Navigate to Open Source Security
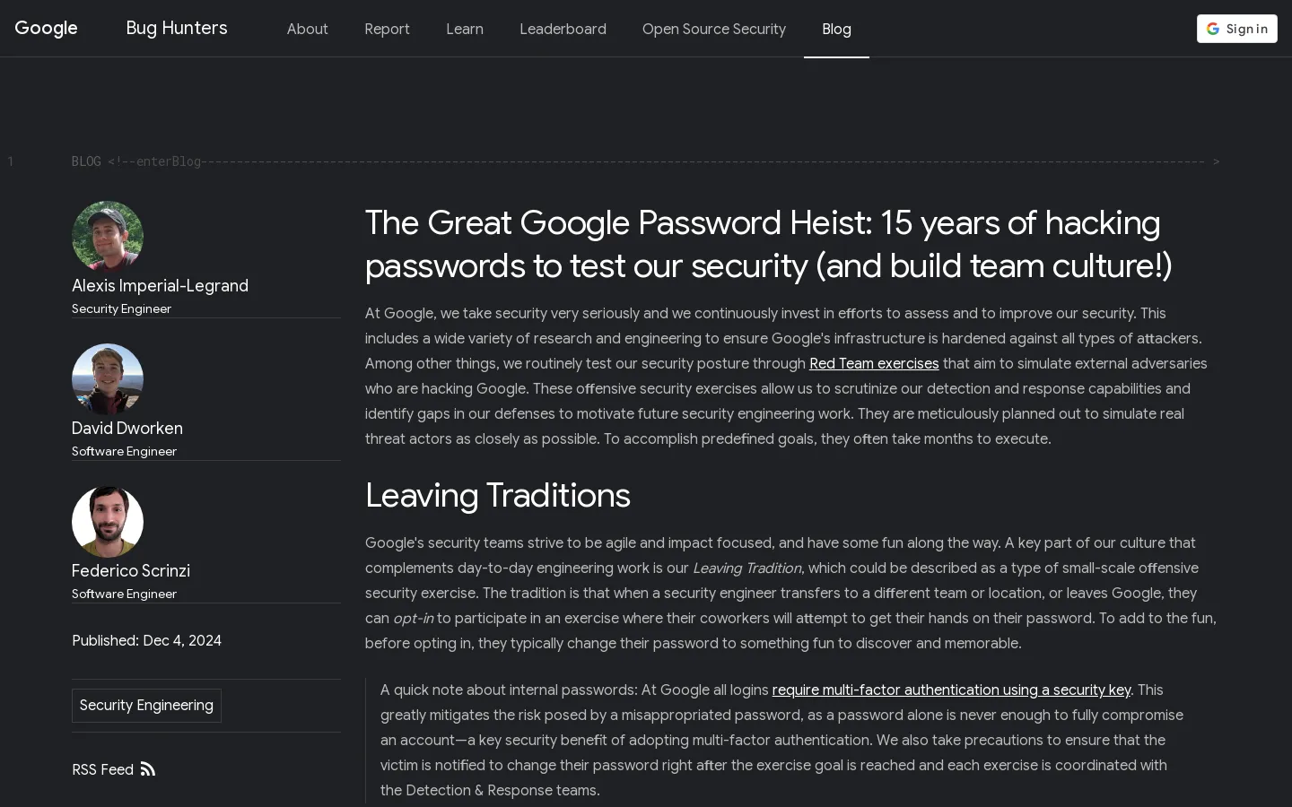Screen dimensions: 1292x807 (714, 29)
